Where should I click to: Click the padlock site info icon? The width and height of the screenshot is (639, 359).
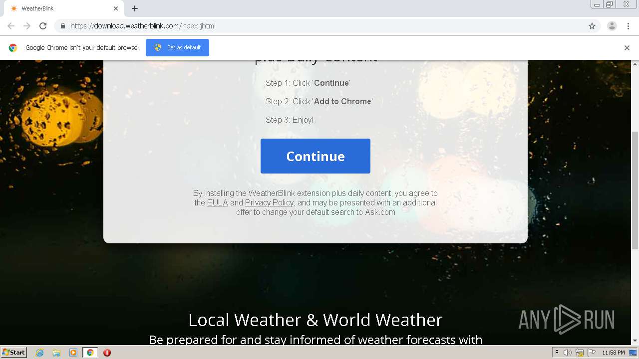pos(62,26)
